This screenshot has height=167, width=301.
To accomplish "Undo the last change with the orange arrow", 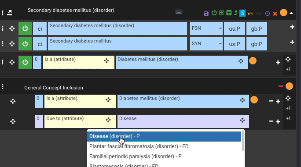I will (x=250, y=14).
